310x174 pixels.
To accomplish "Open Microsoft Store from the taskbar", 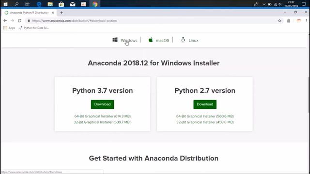I will point(62,4).
